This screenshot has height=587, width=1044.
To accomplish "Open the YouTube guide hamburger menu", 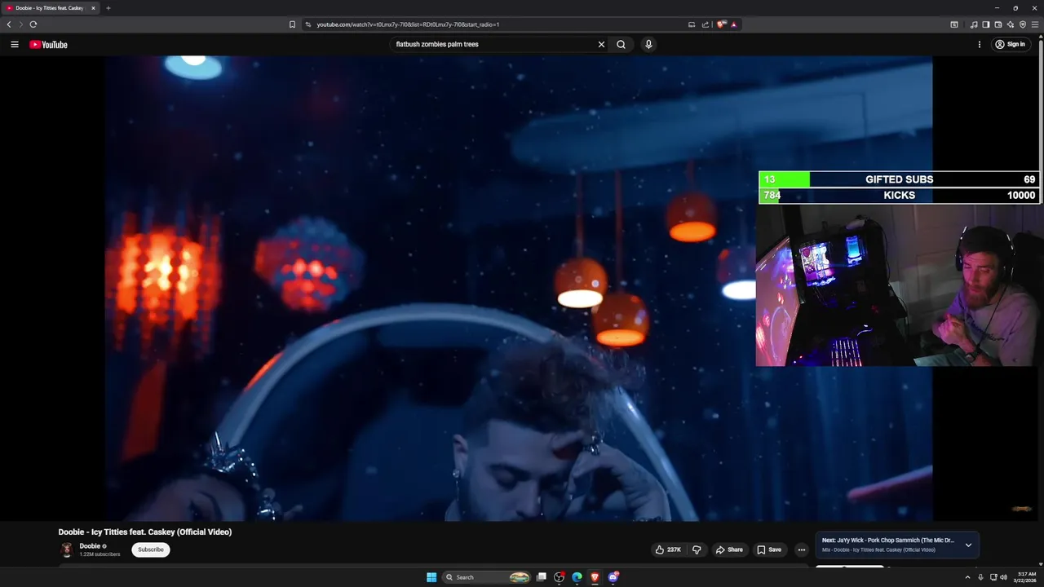I will (x=15, y=44).
